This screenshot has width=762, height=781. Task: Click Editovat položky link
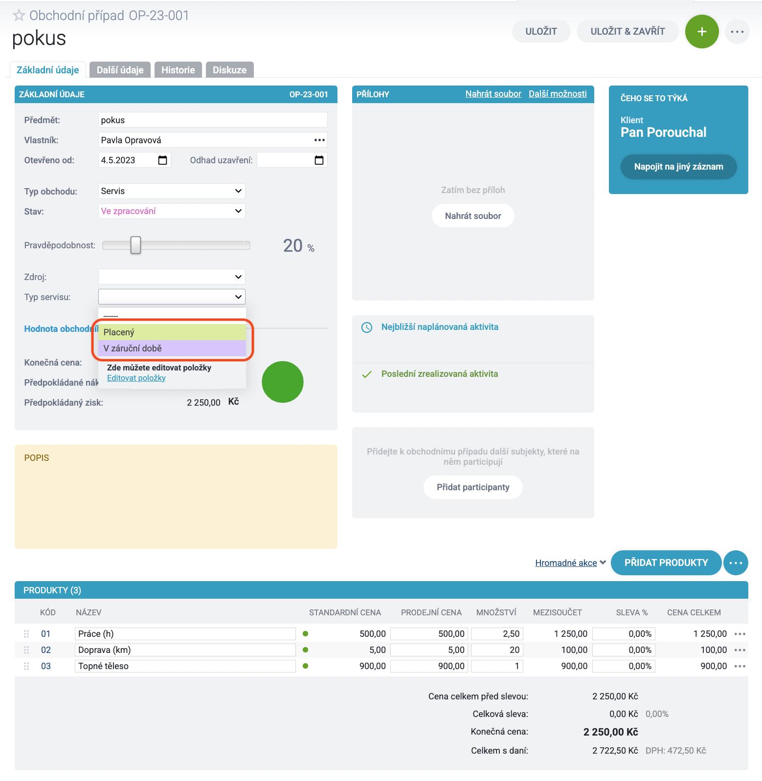click(x=136, y=378)
